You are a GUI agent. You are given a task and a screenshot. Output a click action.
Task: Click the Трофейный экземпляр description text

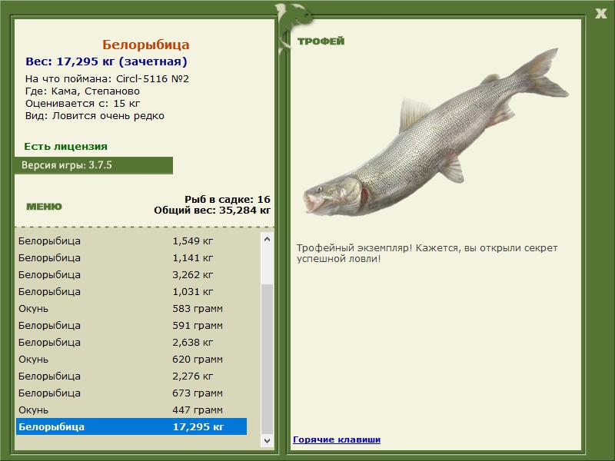click(427, 254)
